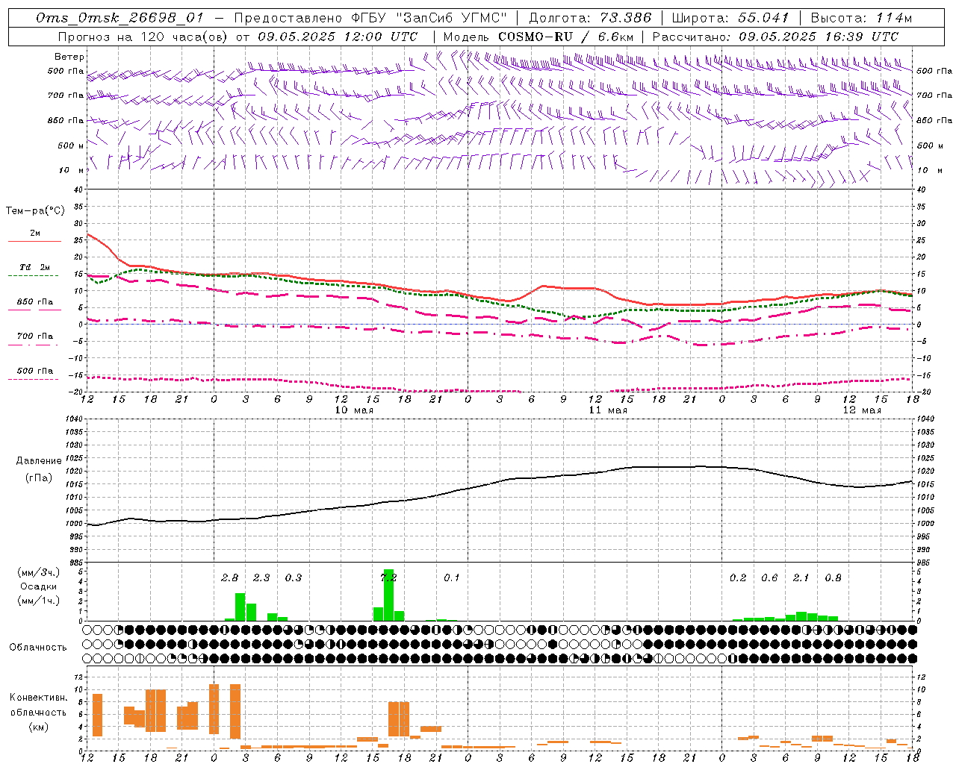956x764 pixels.
Task: Select the 10 мая date label
Action: pyautogui.click(x=353, y=410)
